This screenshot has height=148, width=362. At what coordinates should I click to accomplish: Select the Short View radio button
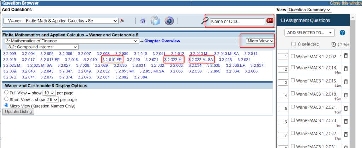click(x=6, y=99)
